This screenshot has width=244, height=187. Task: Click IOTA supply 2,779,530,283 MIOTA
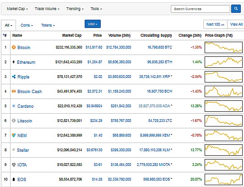coord(153,165)
